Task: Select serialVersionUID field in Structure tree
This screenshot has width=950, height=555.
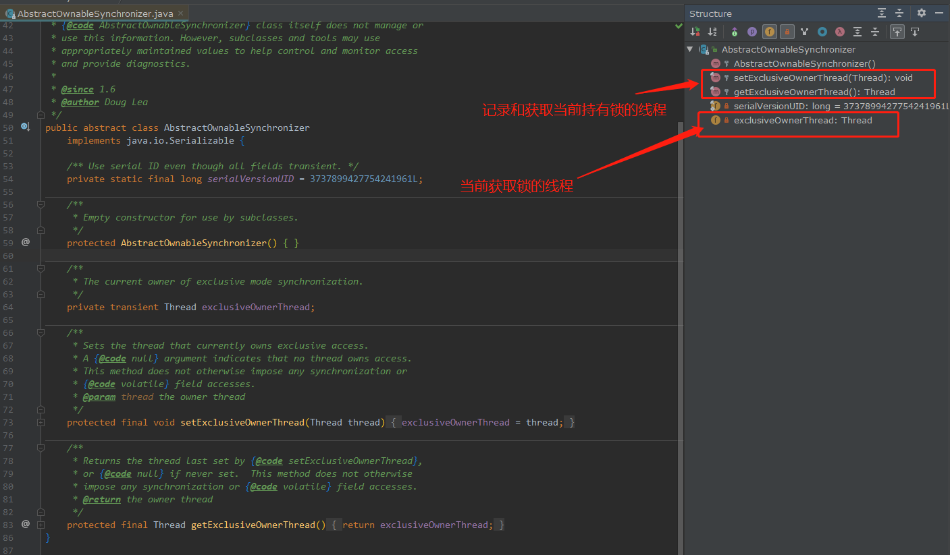Action: click(x=841, y=106)
